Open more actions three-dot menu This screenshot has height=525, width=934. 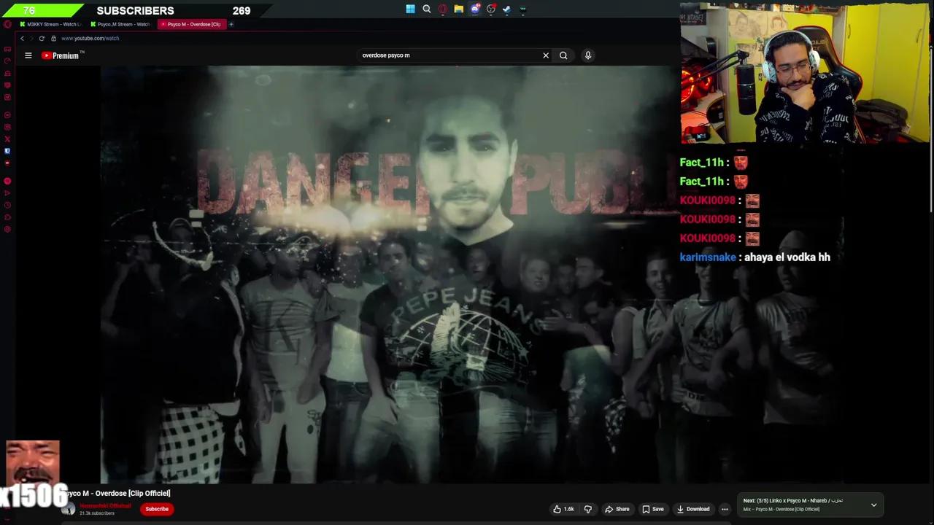pos(725,509)
